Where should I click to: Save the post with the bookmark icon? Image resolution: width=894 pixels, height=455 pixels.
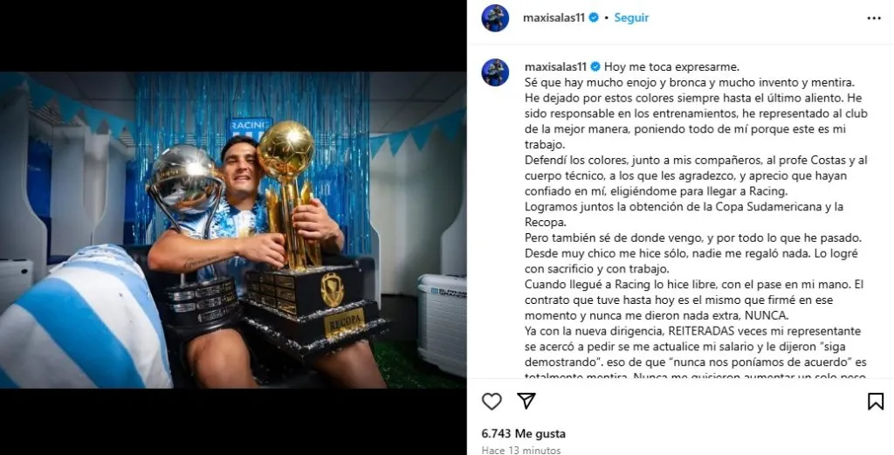[x=875, y=402]
